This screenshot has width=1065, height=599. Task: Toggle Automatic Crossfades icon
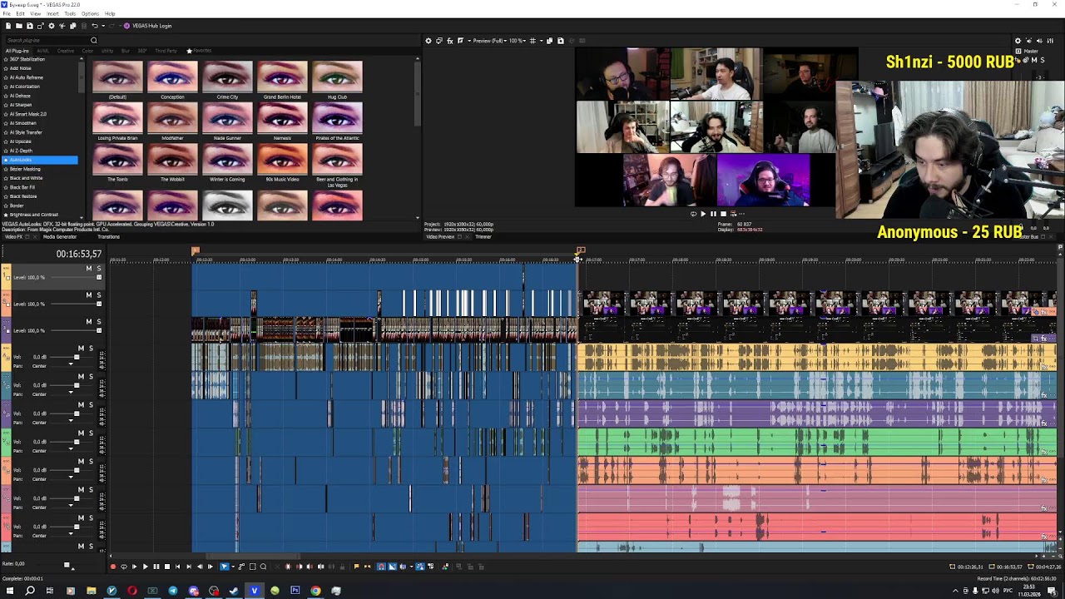click(x=392, y=567)
